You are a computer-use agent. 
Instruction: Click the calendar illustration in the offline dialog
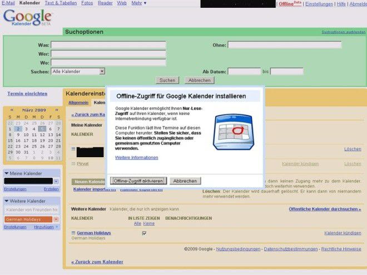(234, 132)
